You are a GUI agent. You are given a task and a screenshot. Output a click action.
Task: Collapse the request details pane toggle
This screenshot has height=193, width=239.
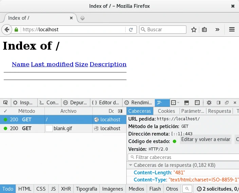120,111
